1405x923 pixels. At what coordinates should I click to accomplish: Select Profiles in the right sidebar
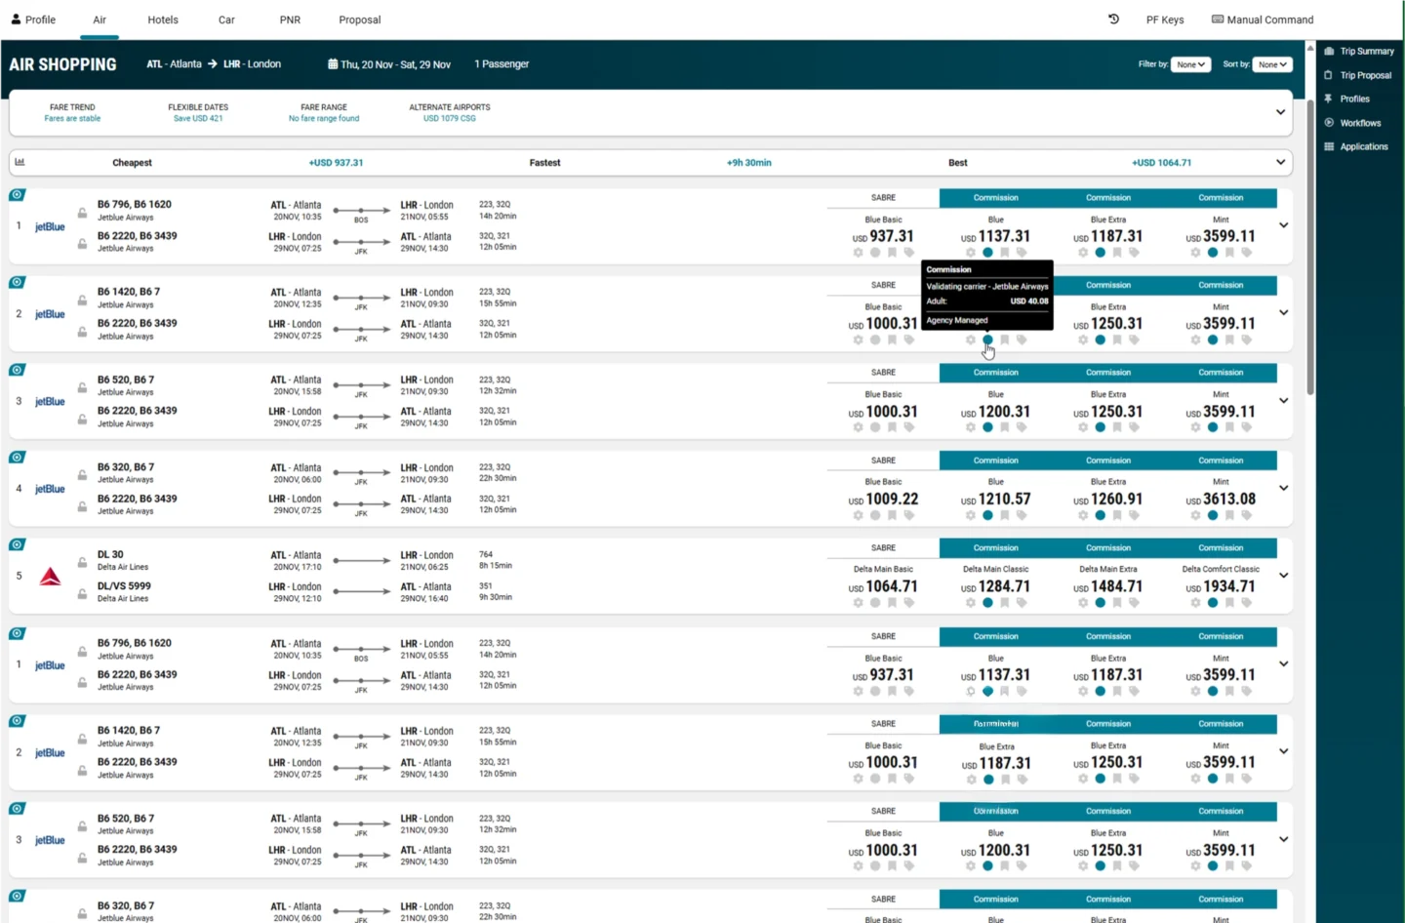[x=1329, y=99]
